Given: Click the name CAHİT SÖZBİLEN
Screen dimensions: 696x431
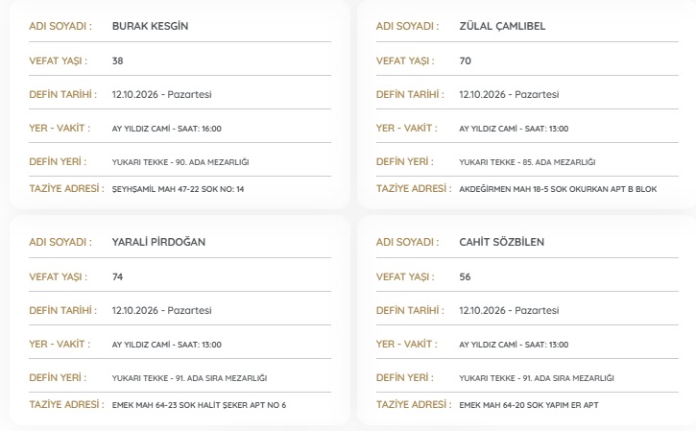Looking at the screenshot, I should tap(501, 242).
